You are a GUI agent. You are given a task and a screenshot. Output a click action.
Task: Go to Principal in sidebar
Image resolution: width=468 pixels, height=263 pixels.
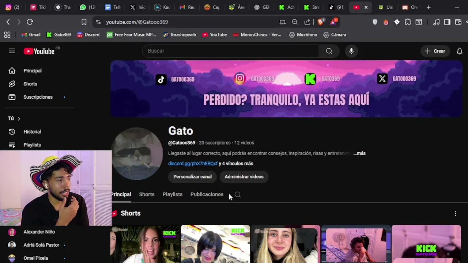(33, 71)
